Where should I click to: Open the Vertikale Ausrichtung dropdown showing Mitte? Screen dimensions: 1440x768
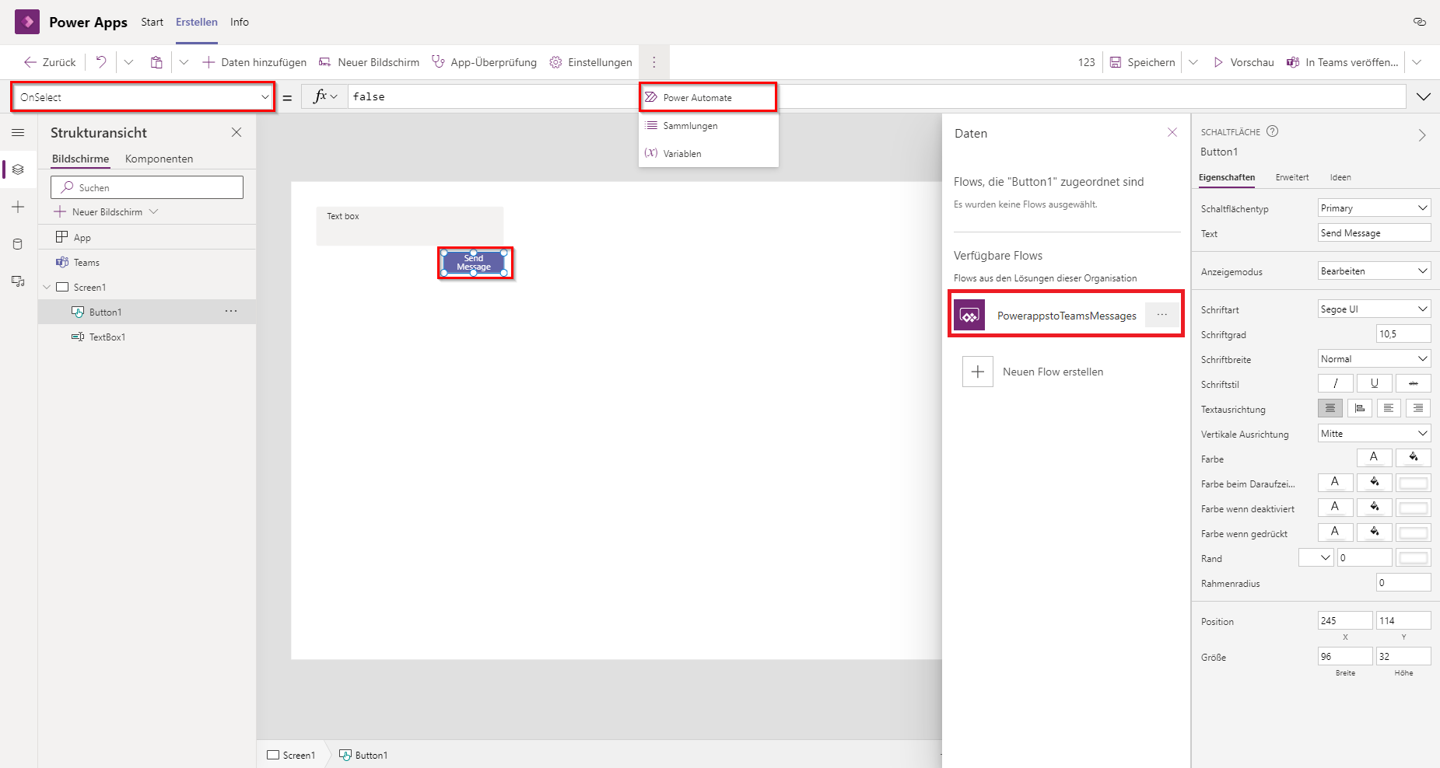pyautogui.click(x=1373, y=433)
